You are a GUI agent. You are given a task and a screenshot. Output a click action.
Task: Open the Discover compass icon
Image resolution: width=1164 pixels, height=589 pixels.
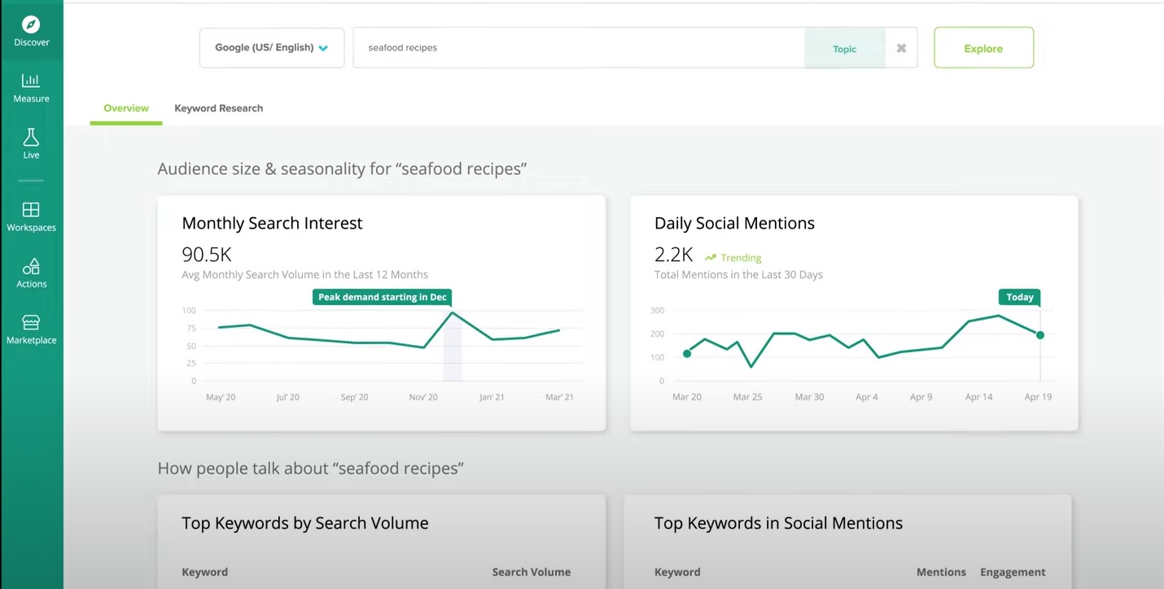pyautogui.click(x=31, y=25)
